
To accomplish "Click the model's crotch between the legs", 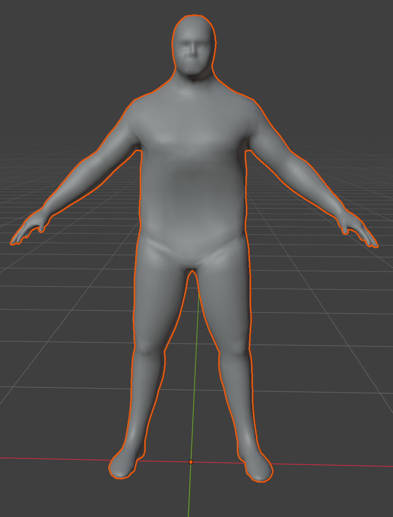I will 192,266.
